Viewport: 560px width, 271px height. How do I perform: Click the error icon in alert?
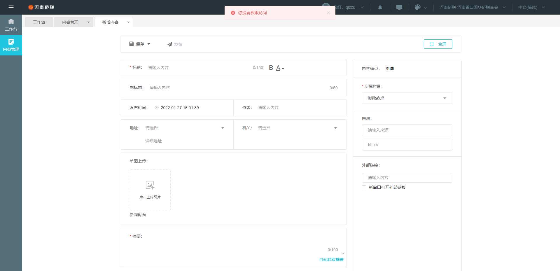(233, 13)
